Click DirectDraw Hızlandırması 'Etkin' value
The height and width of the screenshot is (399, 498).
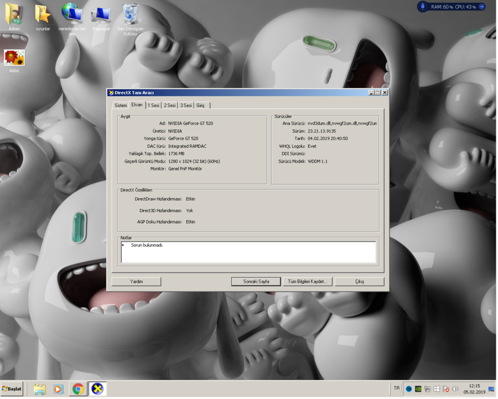click(x=190, y=199)
